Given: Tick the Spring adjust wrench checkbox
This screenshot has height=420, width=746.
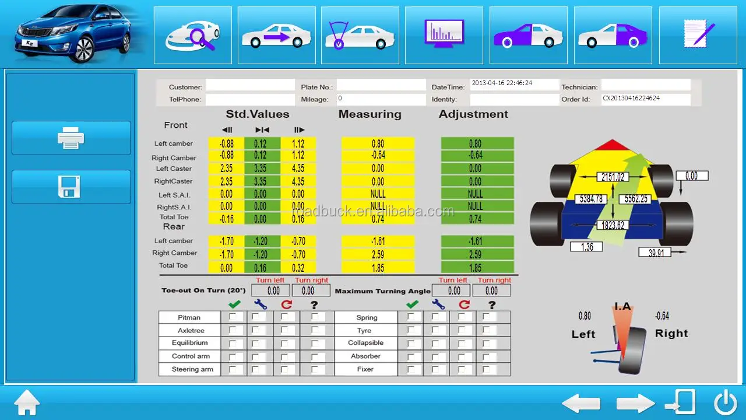Looking at the screenshot, I should coord(438,317).
